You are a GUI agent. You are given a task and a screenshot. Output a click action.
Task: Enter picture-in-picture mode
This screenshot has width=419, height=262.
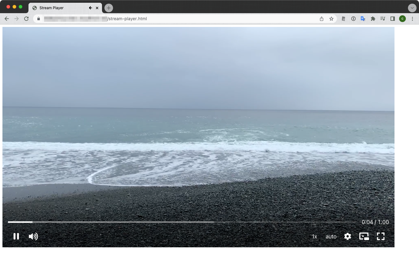364,236
